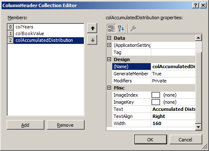The width and height of the screenshot is (209, 151).
Task: Select the GenerateMember True value
Action: 173,74
